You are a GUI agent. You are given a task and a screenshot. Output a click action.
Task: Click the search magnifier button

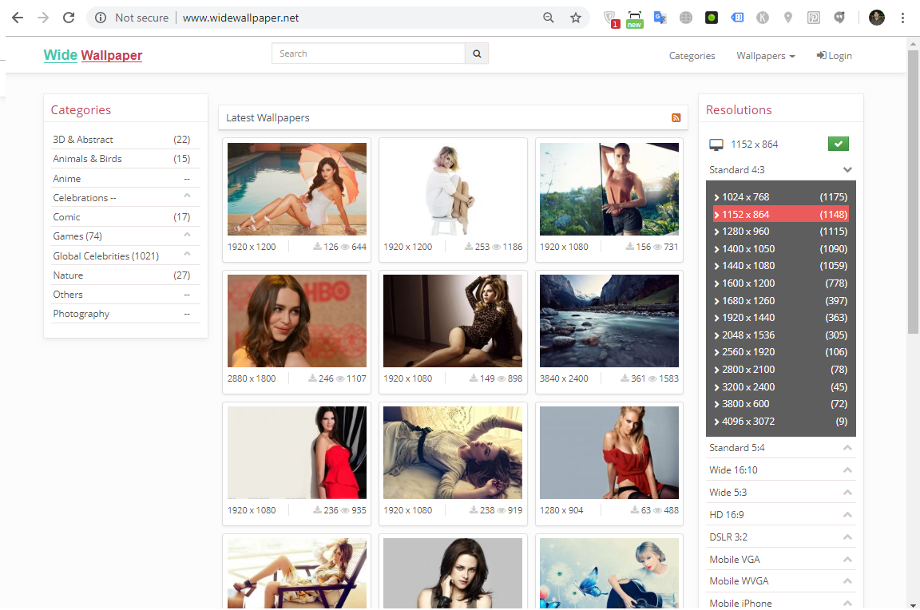pyautogui.click(x=477, y=53)
